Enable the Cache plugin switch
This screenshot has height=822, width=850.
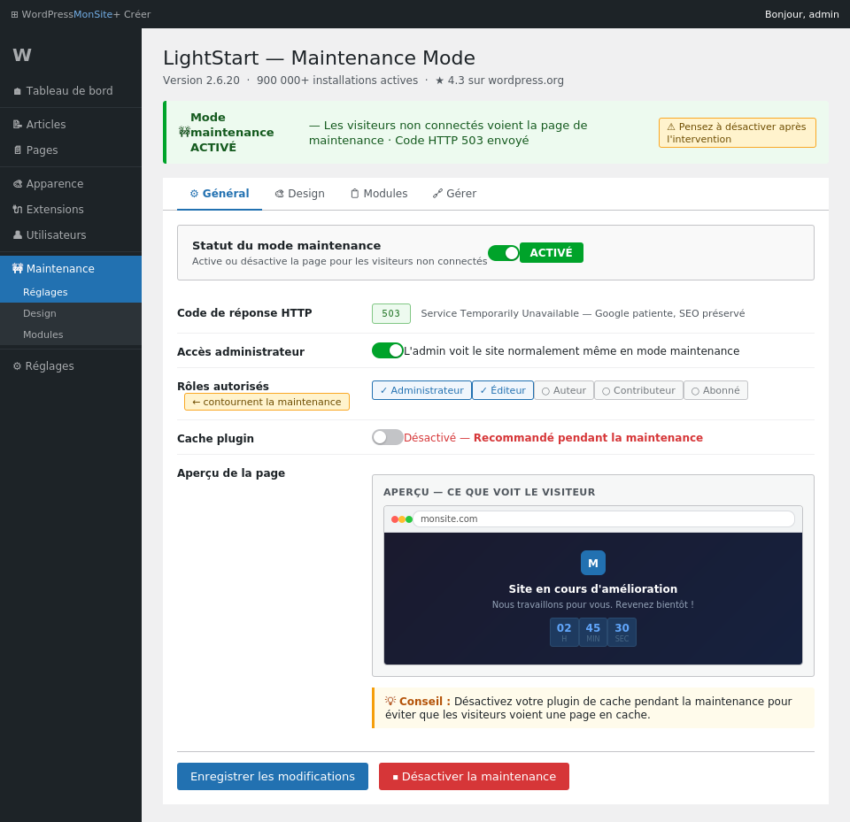pyautogui.click(x=387, y=437)
